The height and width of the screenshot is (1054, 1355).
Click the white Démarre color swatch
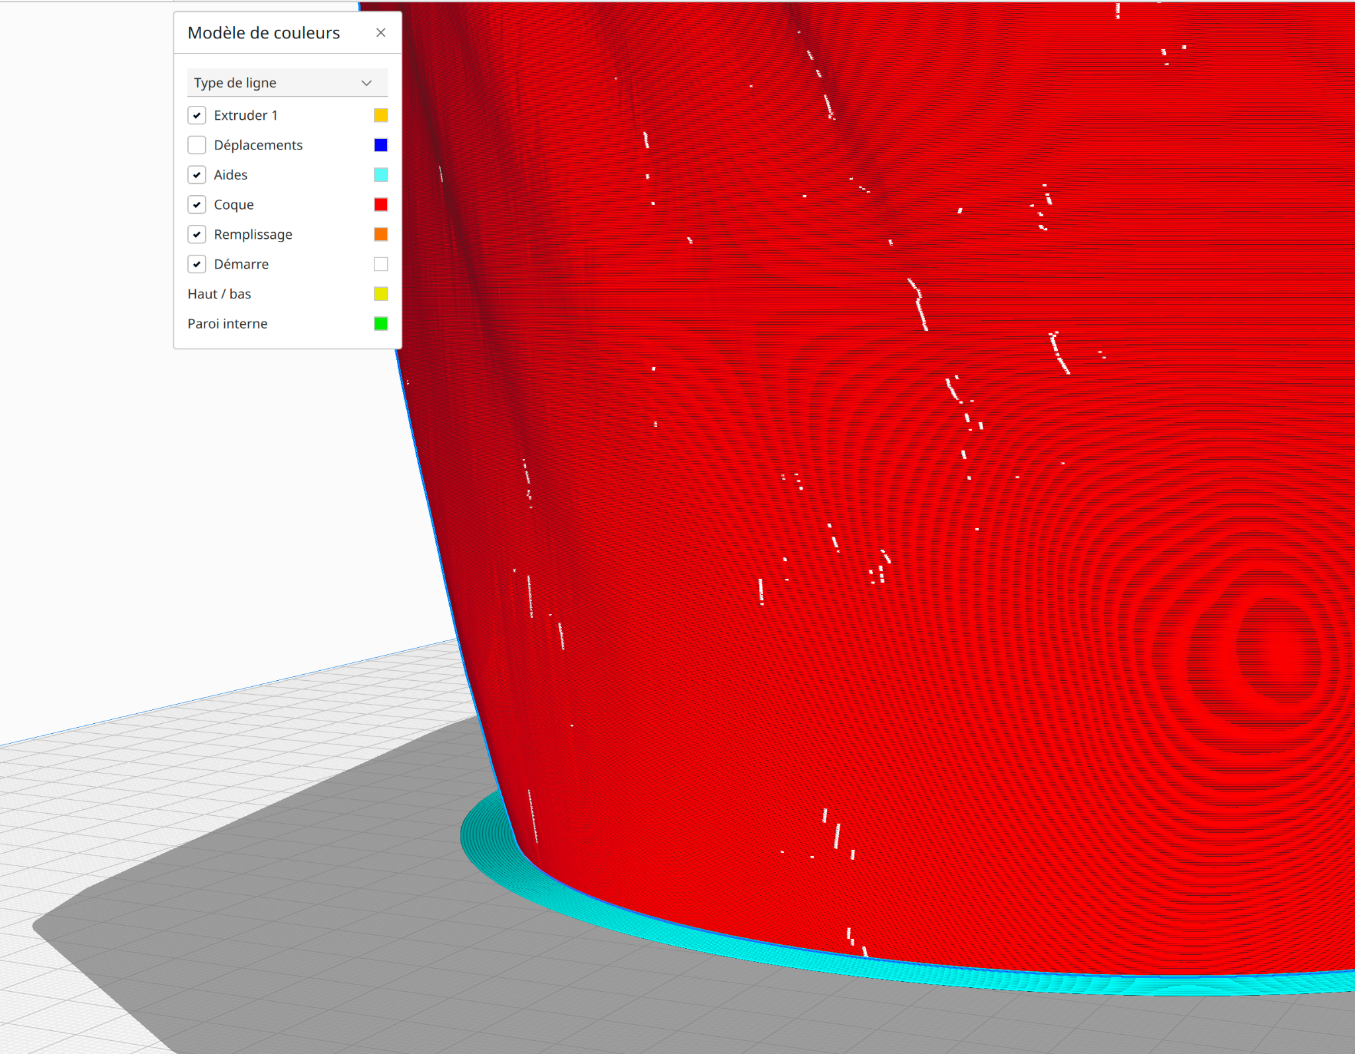(380, 264)
